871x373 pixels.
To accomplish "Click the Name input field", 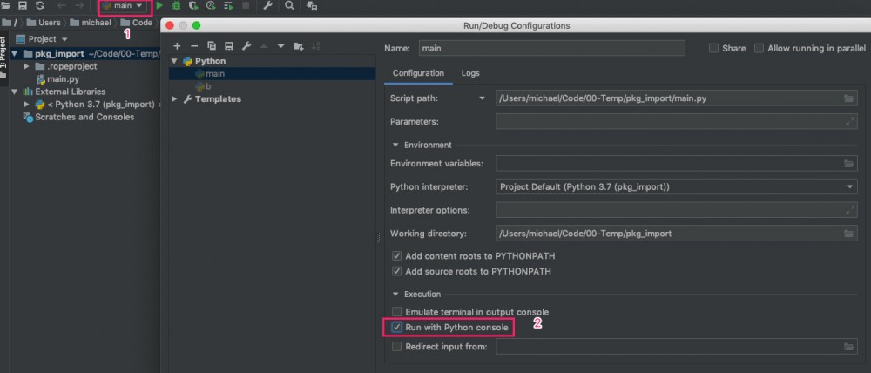I will coord(551,48).
